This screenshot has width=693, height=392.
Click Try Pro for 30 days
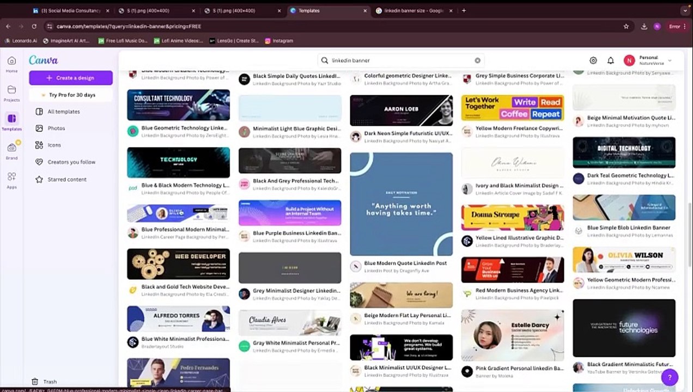click(71, 95)
